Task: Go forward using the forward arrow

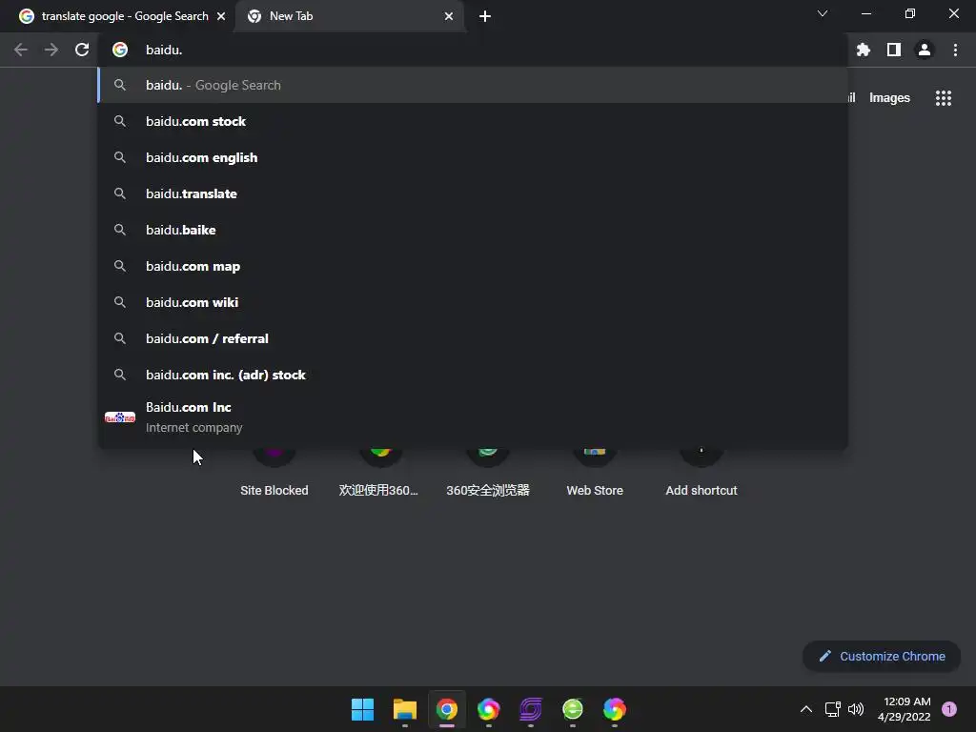Action: (x=51, y=50)
